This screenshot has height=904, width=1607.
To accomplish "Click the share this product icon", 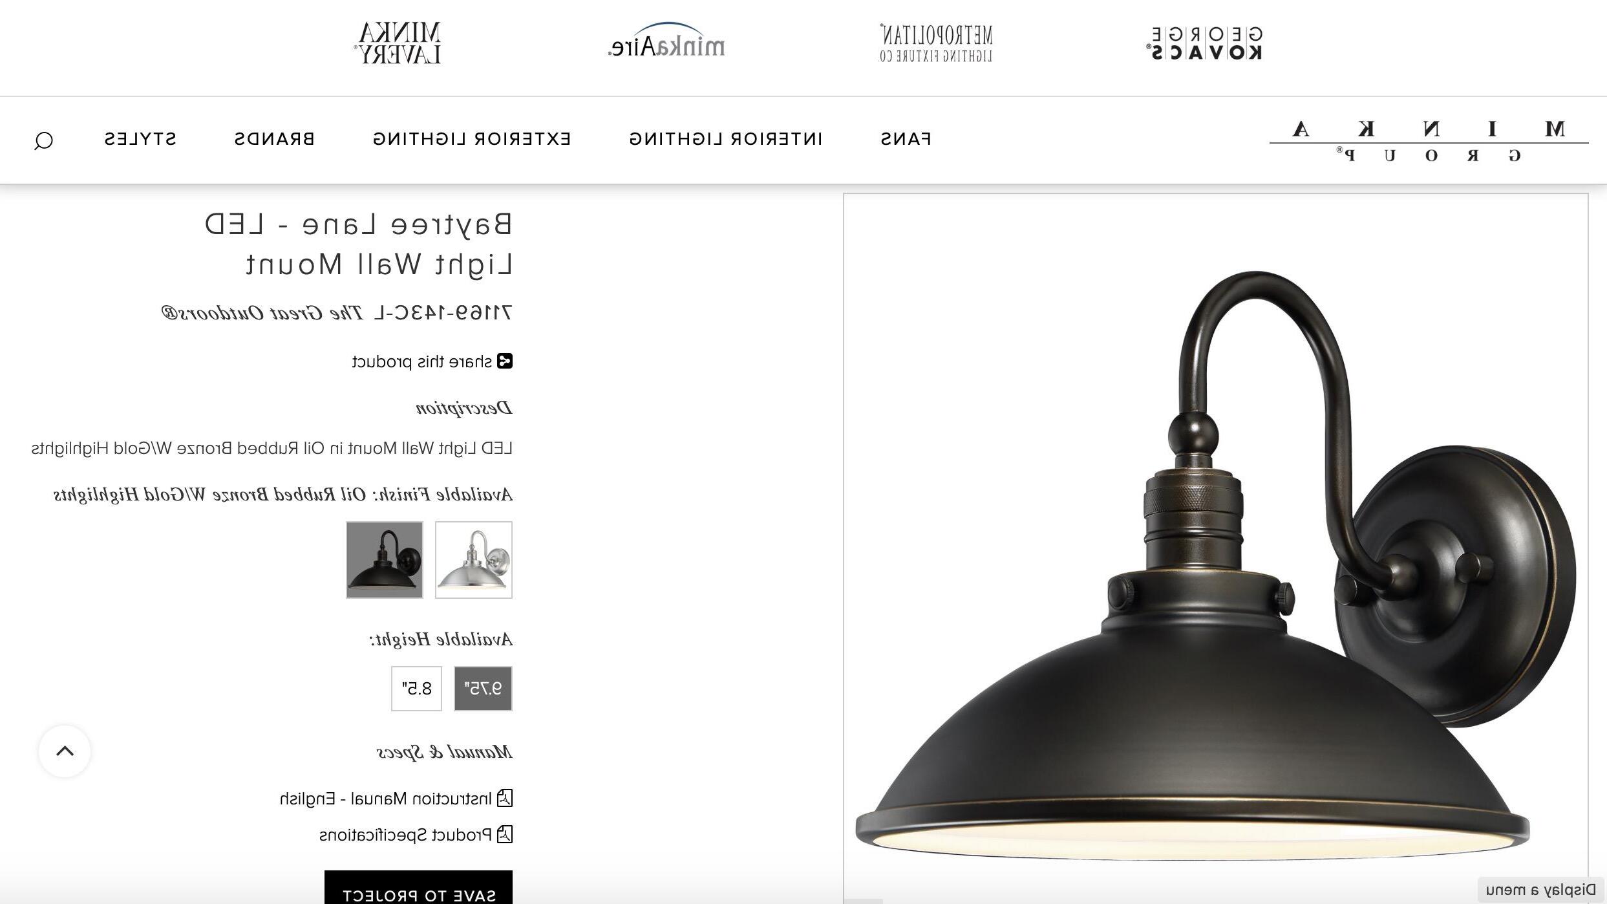I will click(x=505, y=361).
